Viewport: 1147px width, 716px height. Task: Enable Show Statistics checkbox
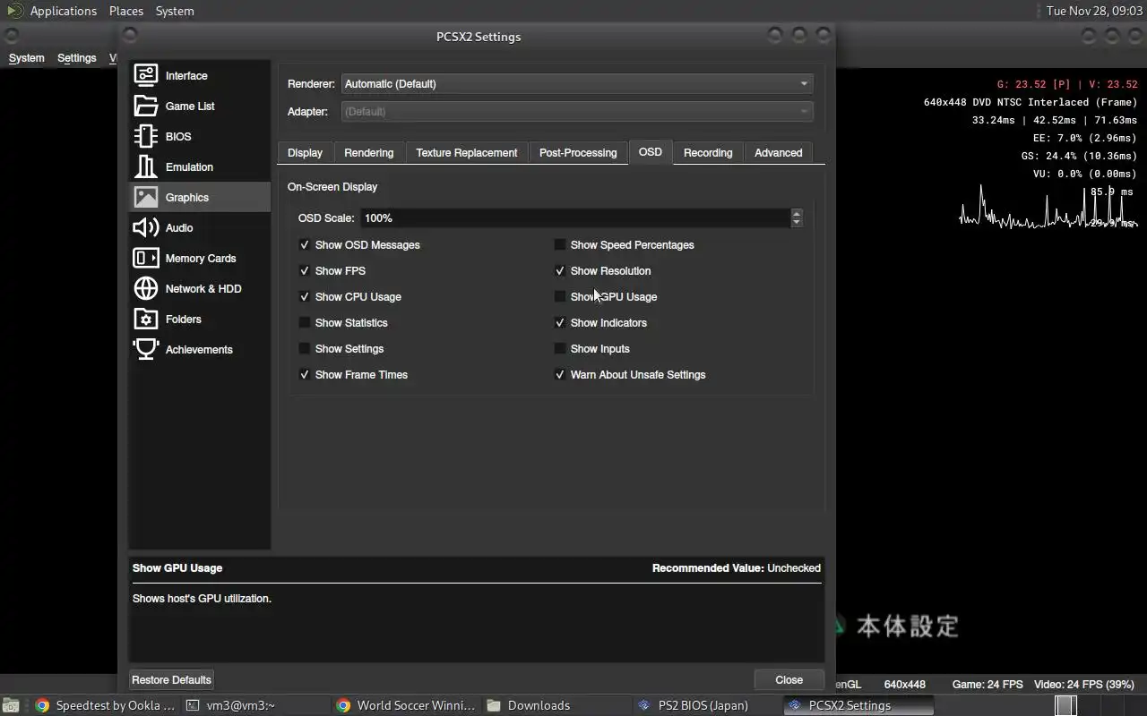305,322
